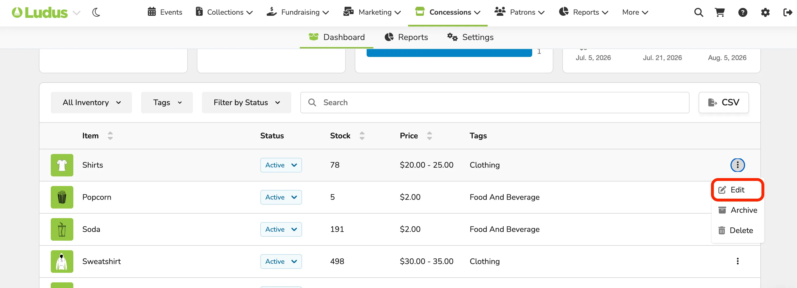Click the Popcorn item name
This screenshot has width=797, height=288.
point(96,197)
